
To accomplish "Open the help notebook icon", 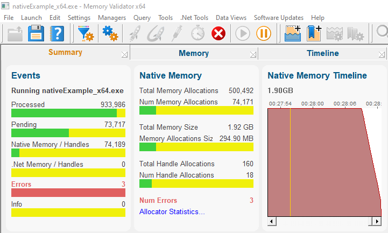I will pos(57,33).
